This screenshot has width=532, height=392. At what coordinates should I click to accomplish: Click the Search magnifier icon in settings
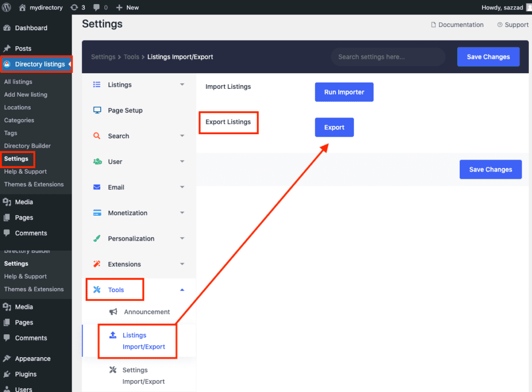pyautogui.click(x=97, y=136)
